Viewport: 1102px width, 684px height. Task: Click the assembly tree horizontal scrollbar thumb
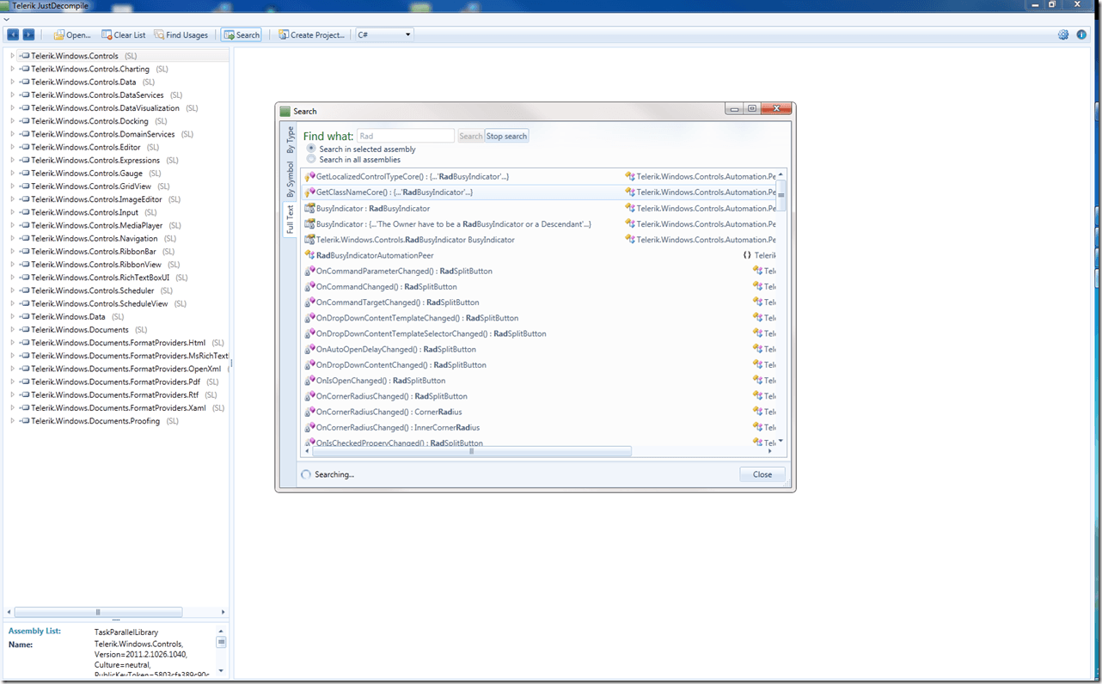coord(98,613)
